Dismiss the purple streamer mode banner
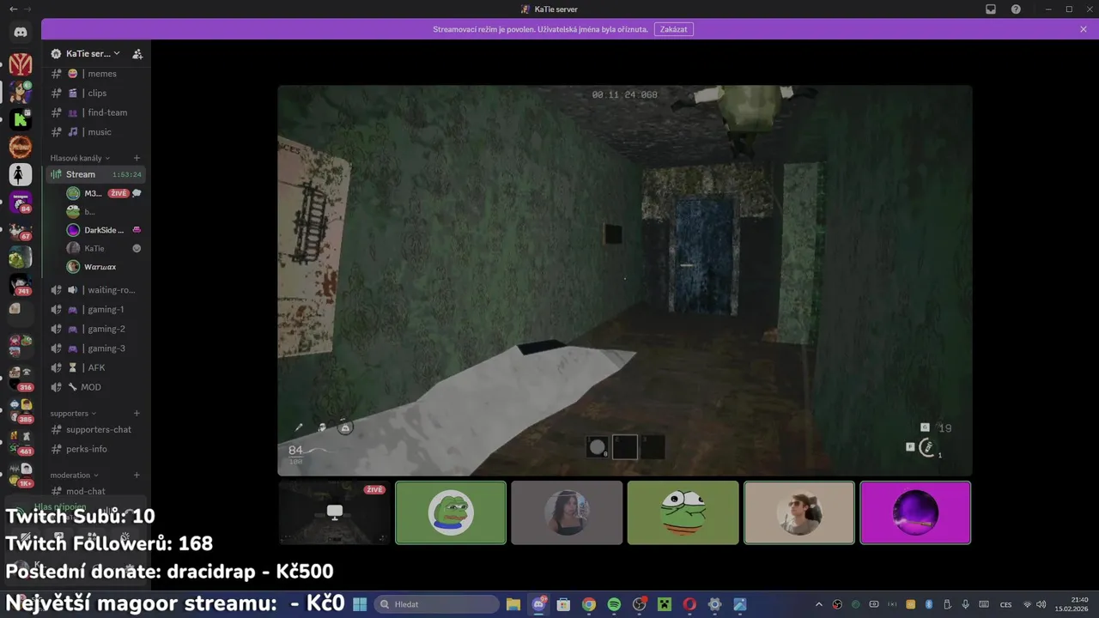The width and height of the screenshot is (1099, 618). tap(1084, 29)
